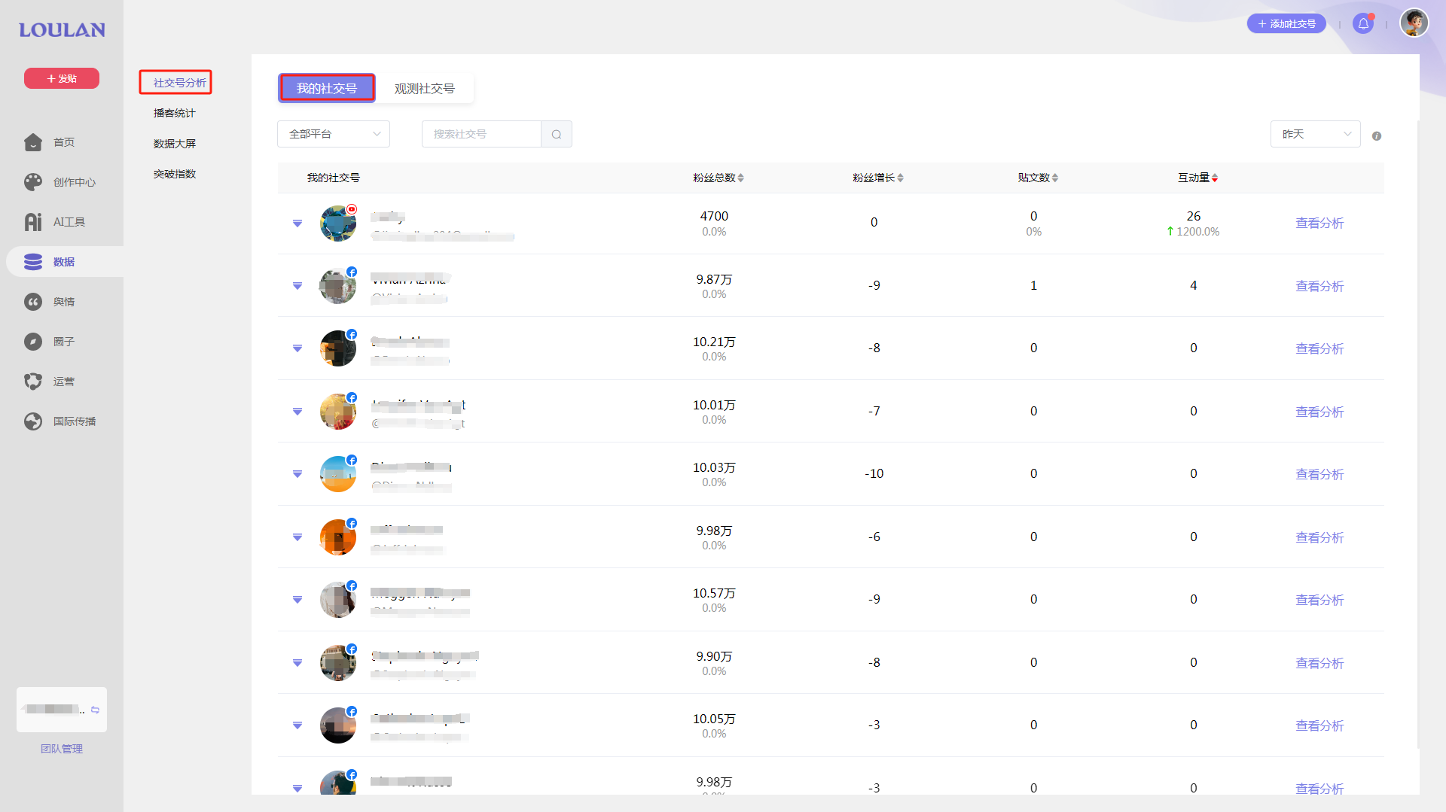This screenshot has height=812, width=1446.
Task: Click the info icon beside date selector
Action: 1377,136
